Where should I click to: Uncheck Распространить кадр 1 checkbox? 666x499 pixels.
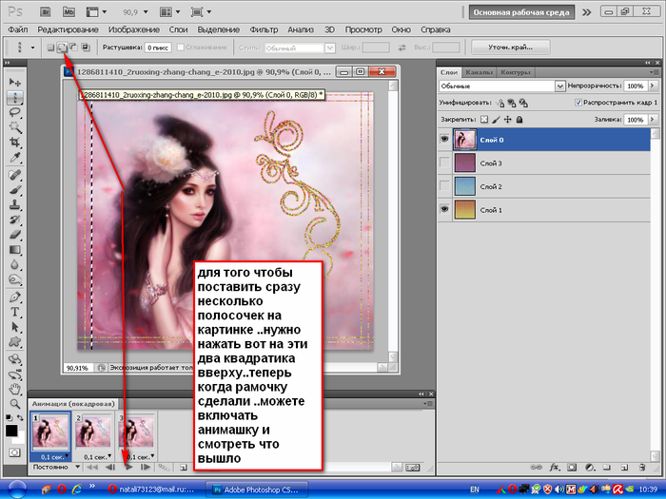click(578, 103)
